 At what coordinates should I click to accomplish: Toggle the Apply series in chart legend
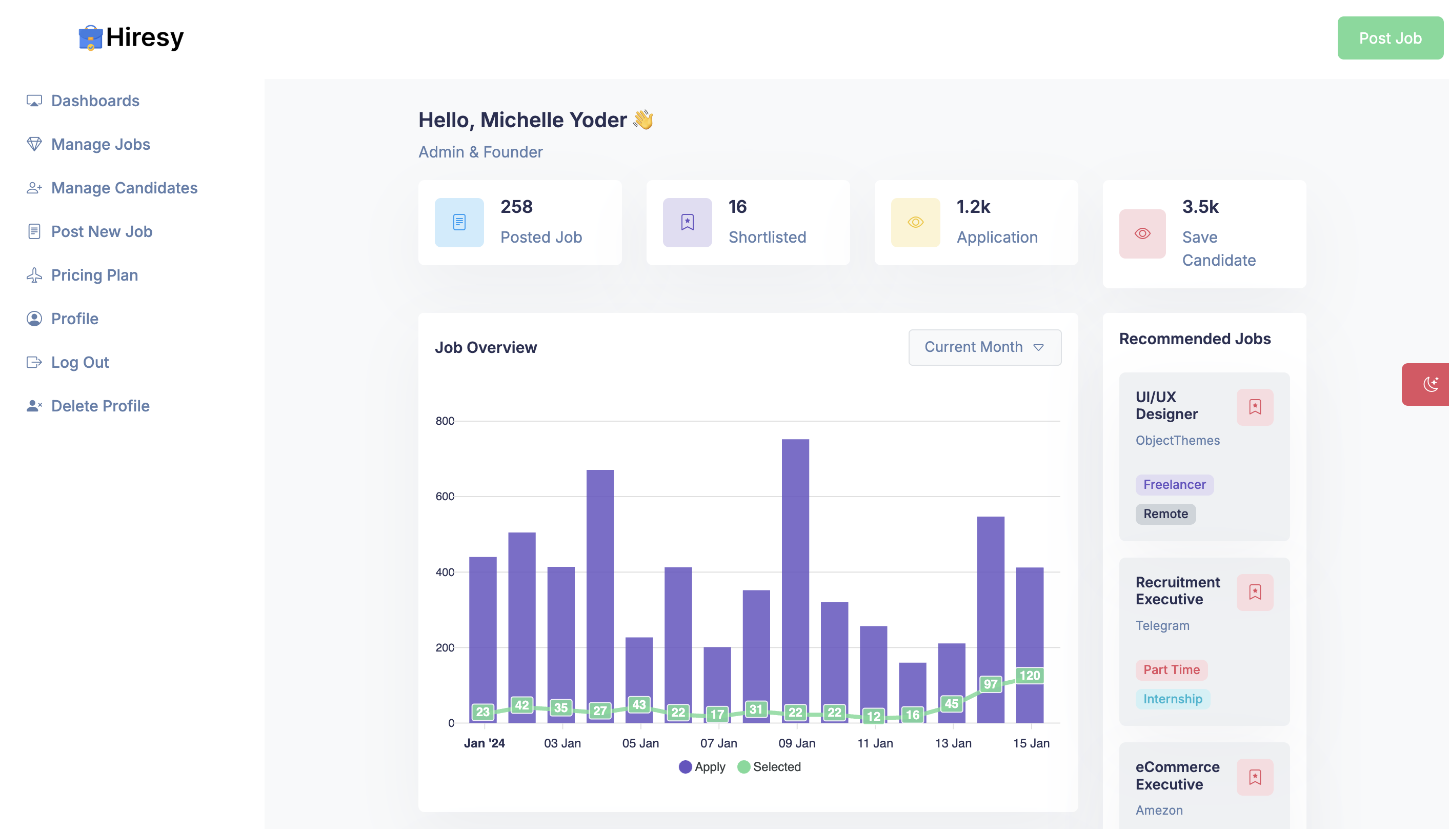(702, 767)
